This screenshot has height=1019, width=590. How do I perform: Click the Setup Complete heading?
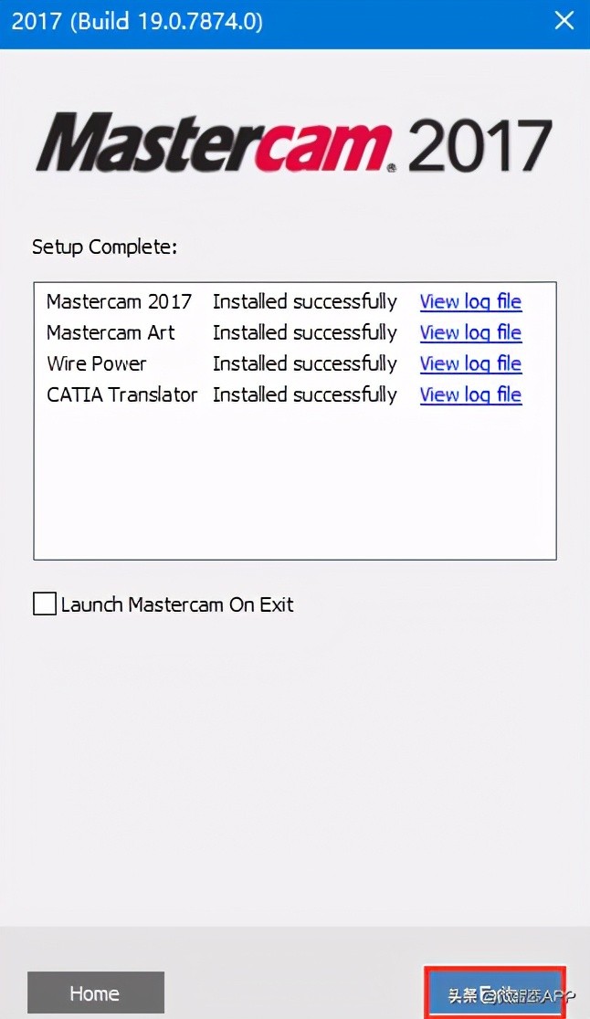coord(104,247)
